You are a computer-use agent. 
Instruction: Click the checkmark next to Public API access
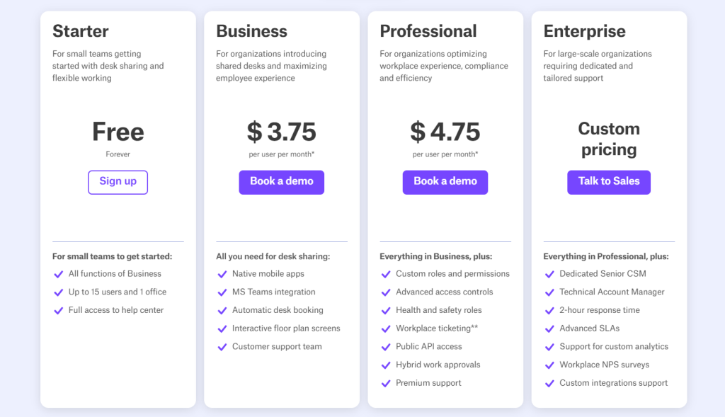pos(386,346)
